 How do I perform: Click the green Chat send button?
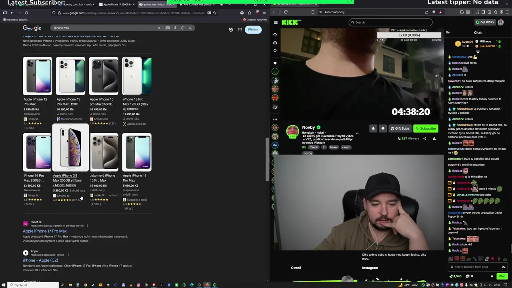(502, 276)
